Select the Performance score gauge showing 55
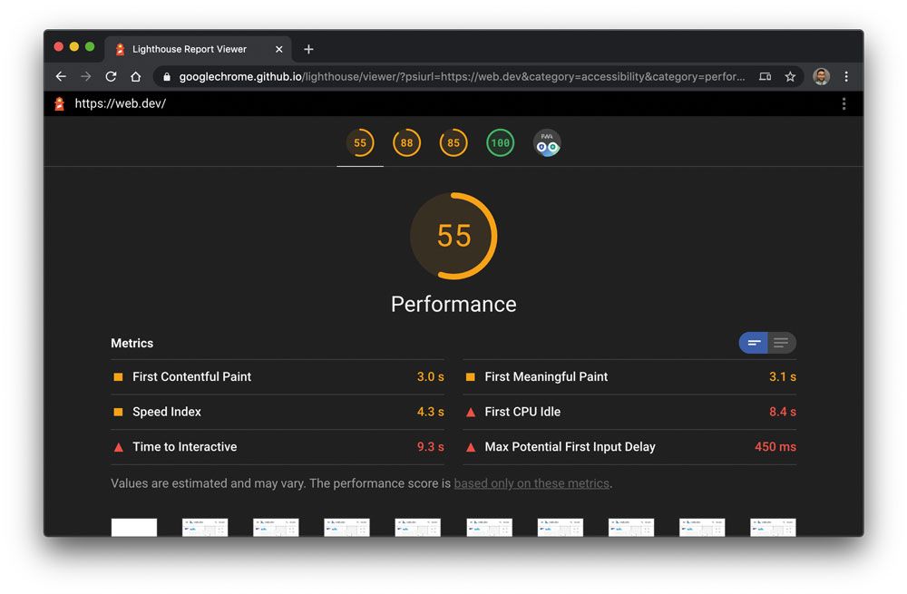 click(453, 236)
